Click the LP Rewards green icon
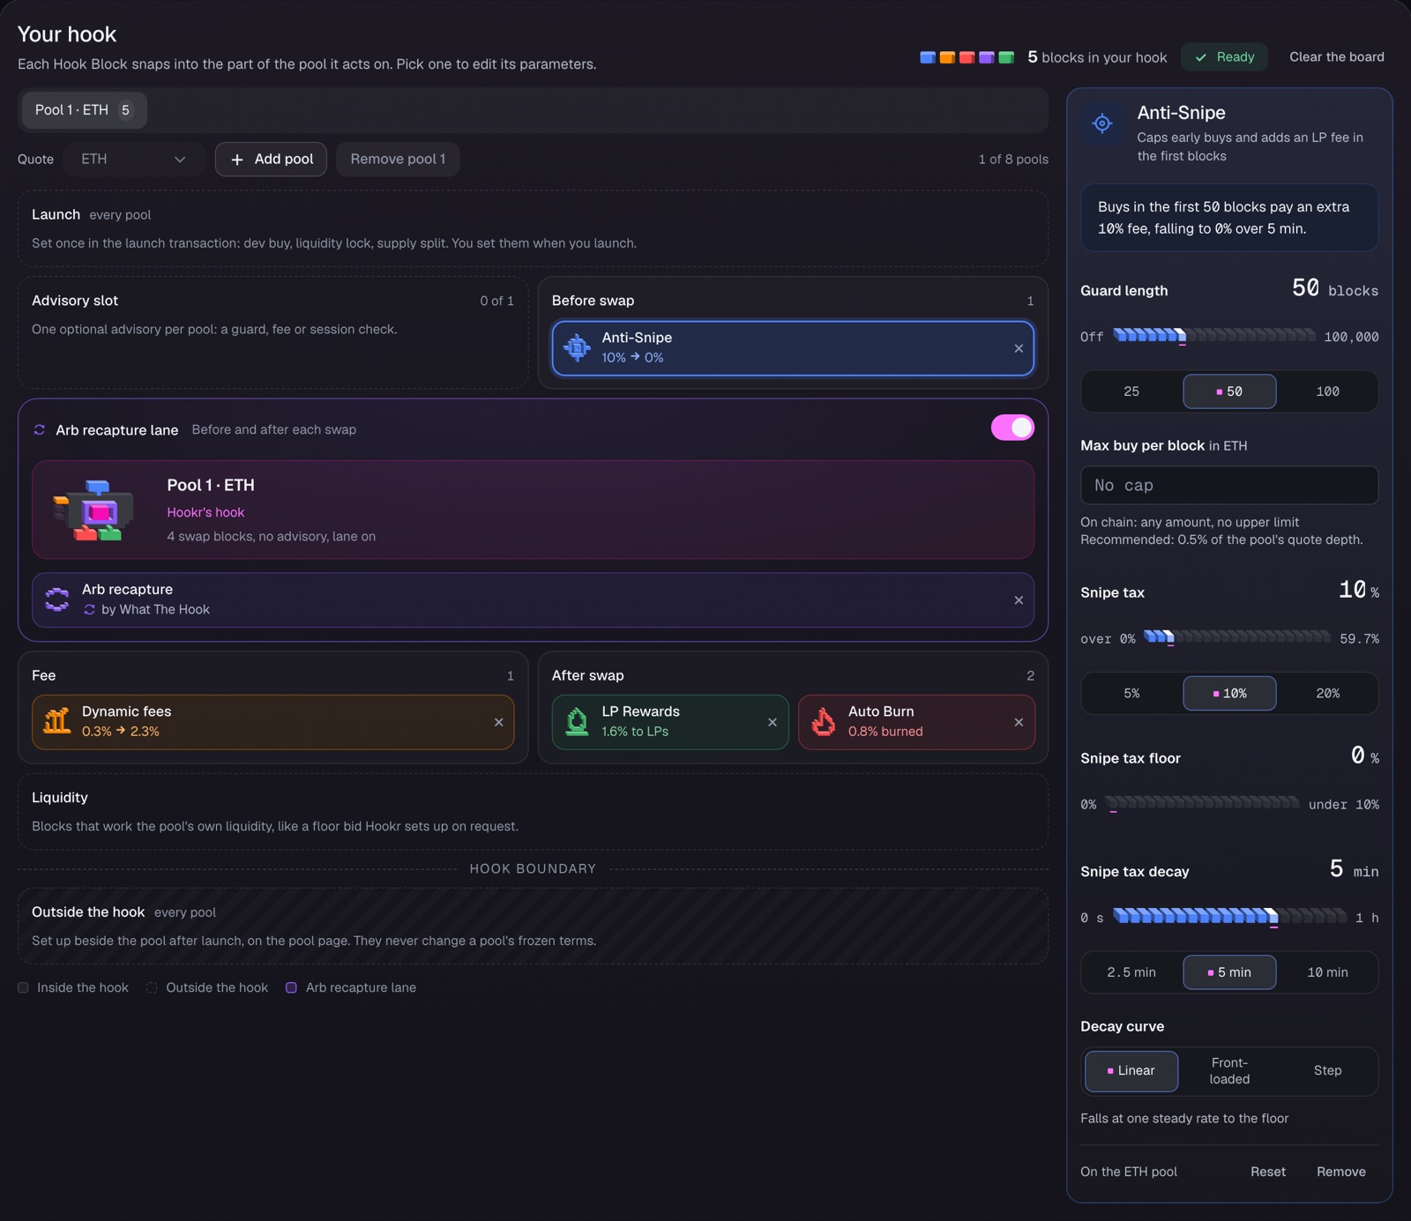Viewport: 1411px width, 1221px height. 577,721
